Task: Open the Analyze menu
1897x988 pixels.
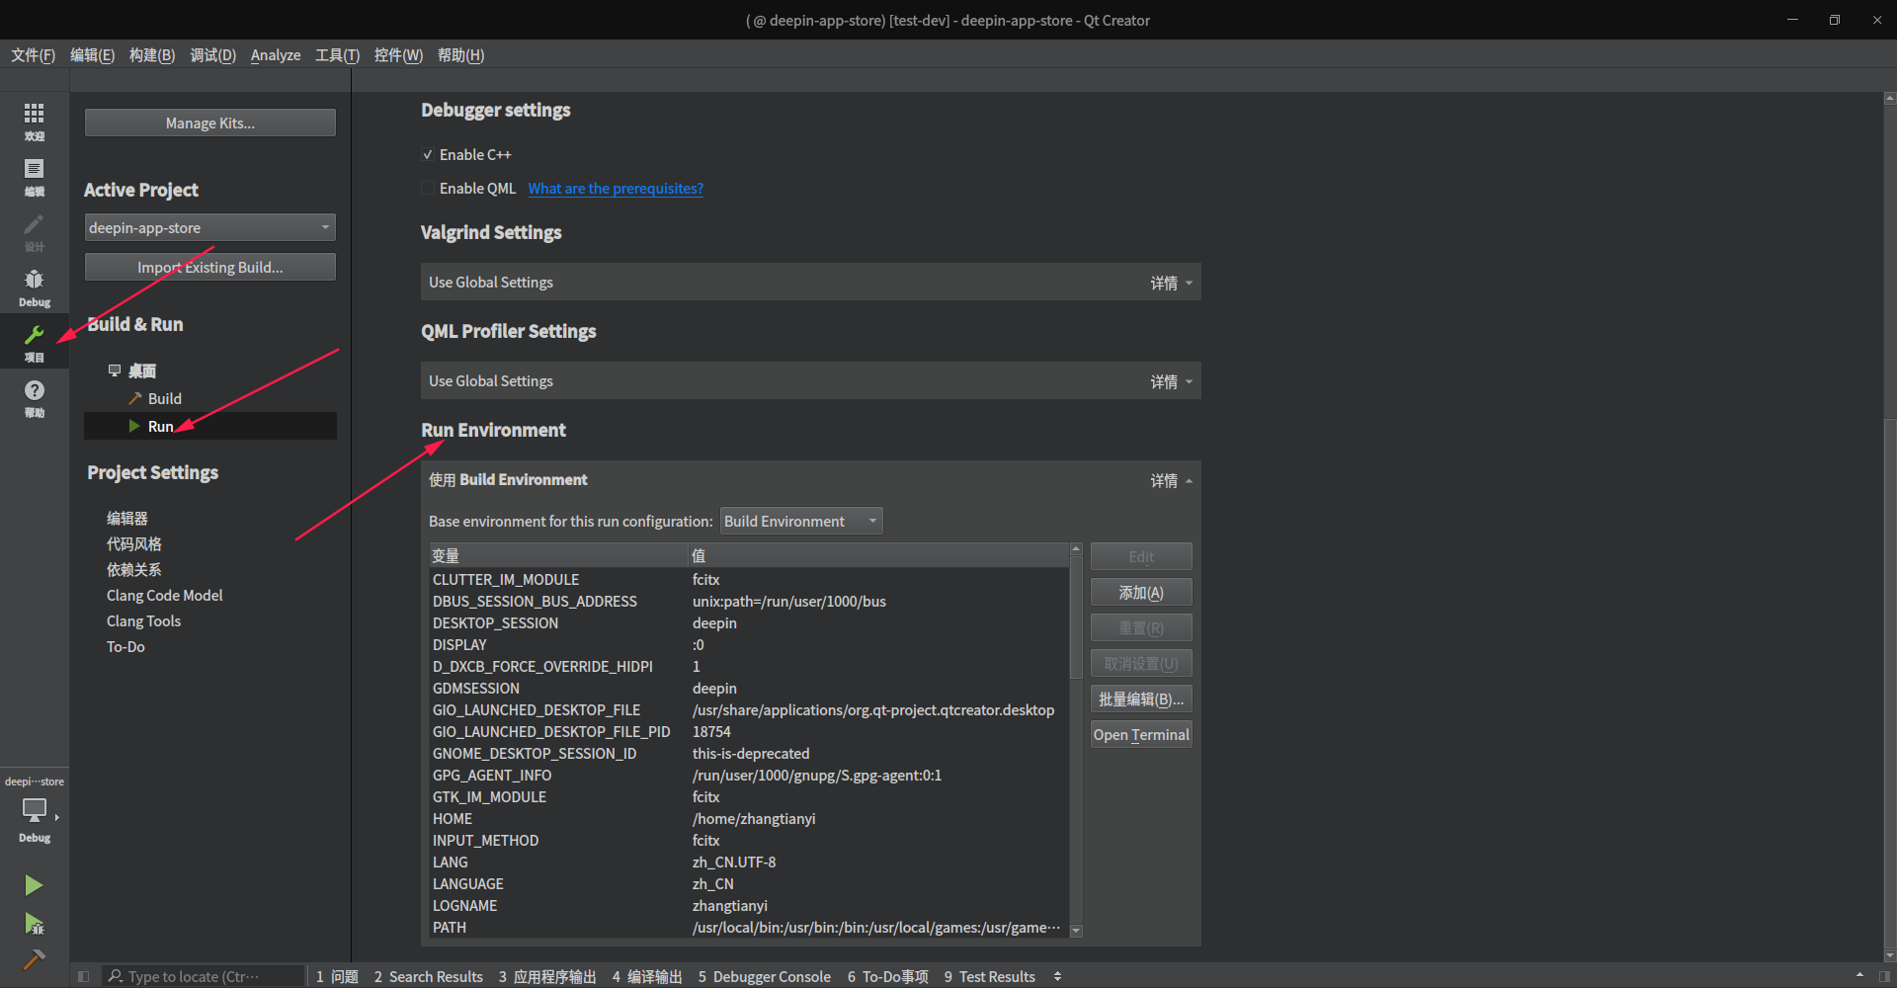Action: pos(275,55)
